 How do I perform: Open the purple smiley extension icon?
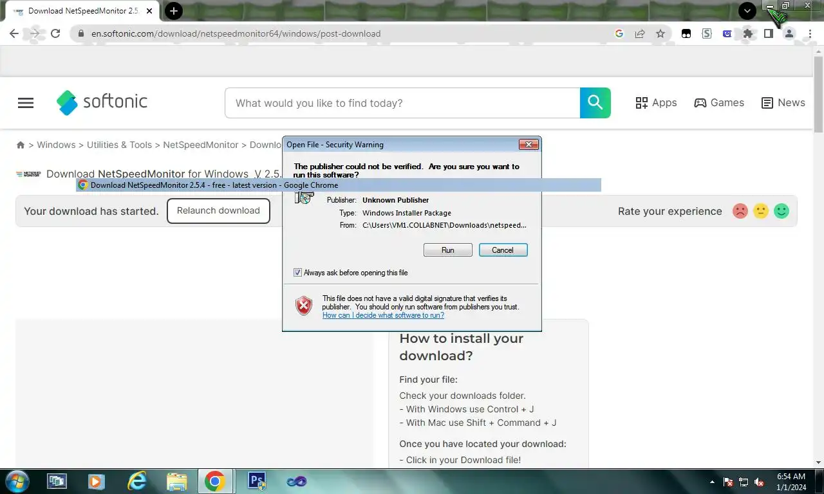pos(727,33)
